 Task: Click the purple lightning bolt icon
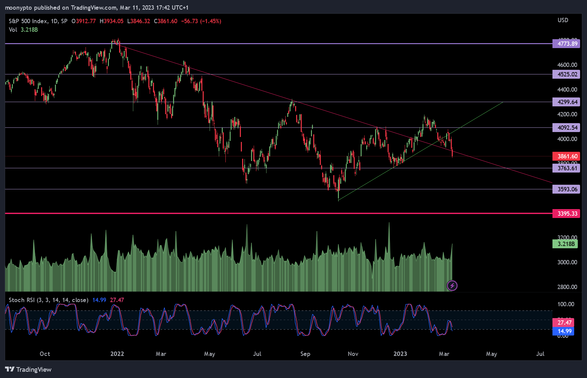[x=452, y=285]
